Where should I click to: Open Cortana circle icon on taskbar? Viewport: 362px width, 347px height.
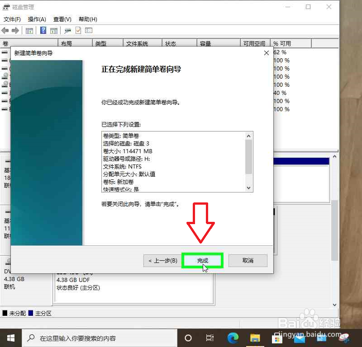188,338
